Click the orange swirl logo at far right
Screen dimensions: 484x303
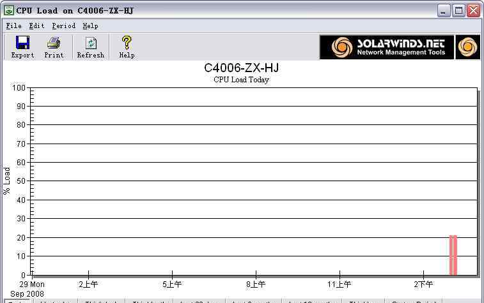(468, 47)
